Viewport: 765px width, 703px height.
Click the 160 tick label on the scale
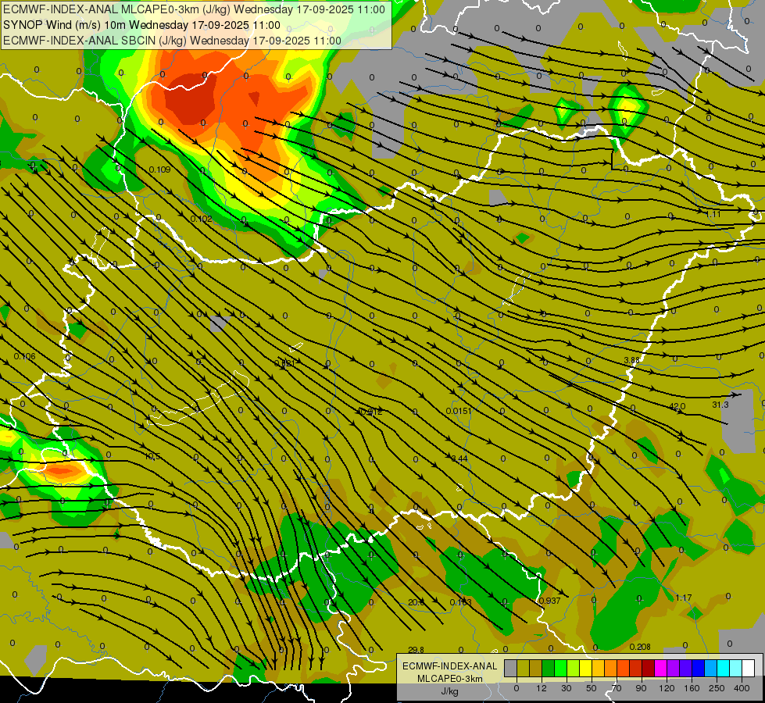(692, 688)
